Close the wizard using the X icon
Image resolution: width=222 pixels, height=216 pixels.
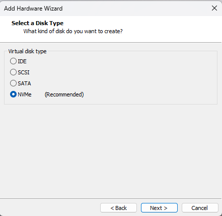[214, 8]
